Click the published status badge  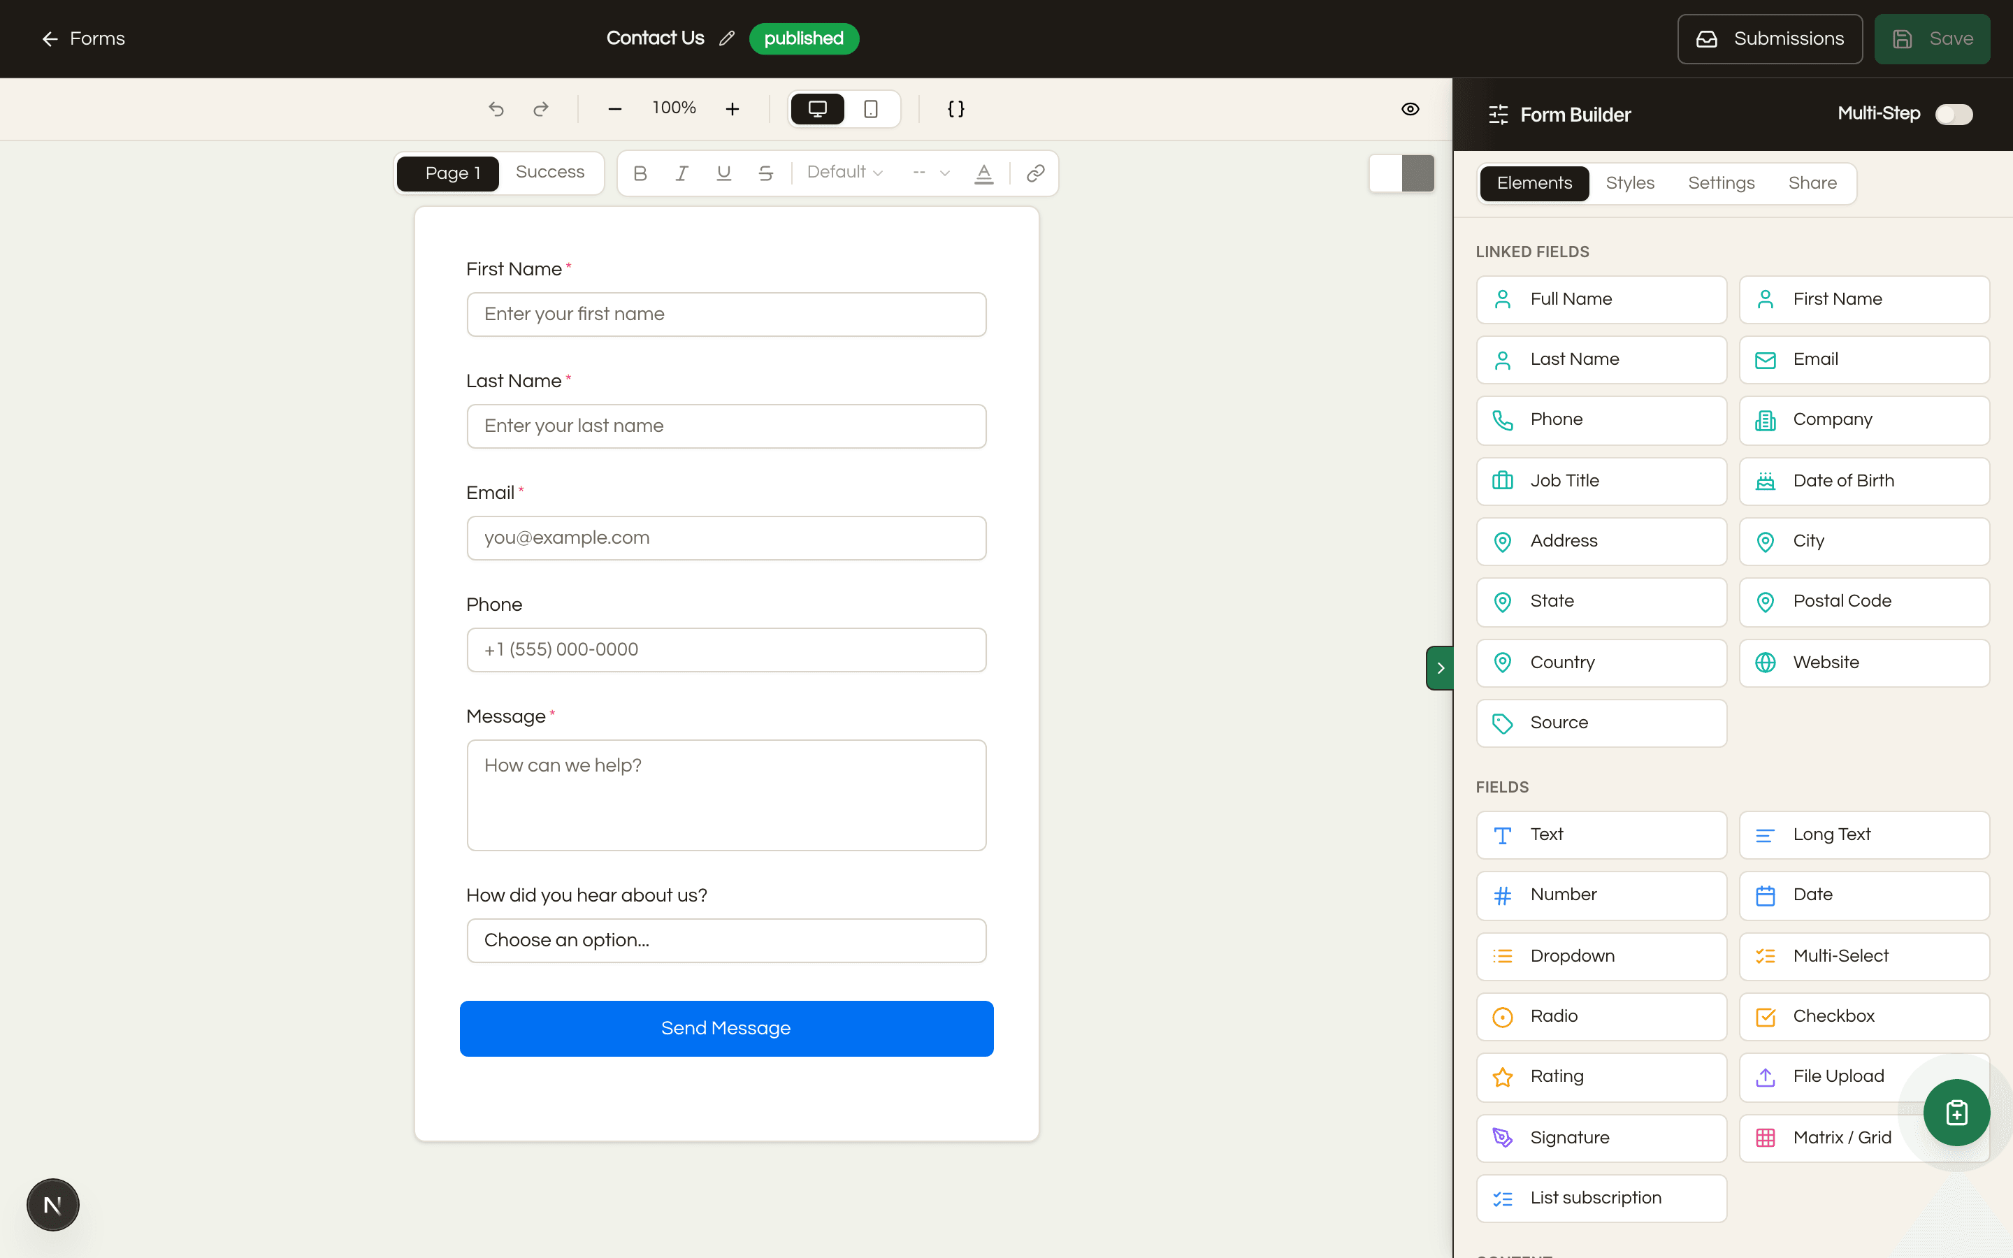(x=804, y=38)
